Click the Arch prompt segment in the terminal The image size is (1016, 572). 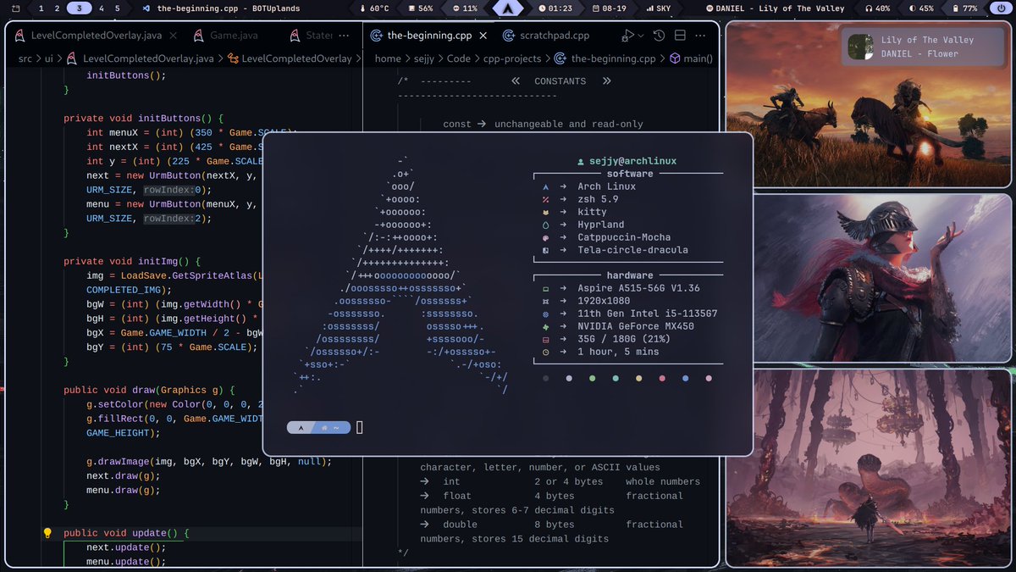click(x=301, y=428)
